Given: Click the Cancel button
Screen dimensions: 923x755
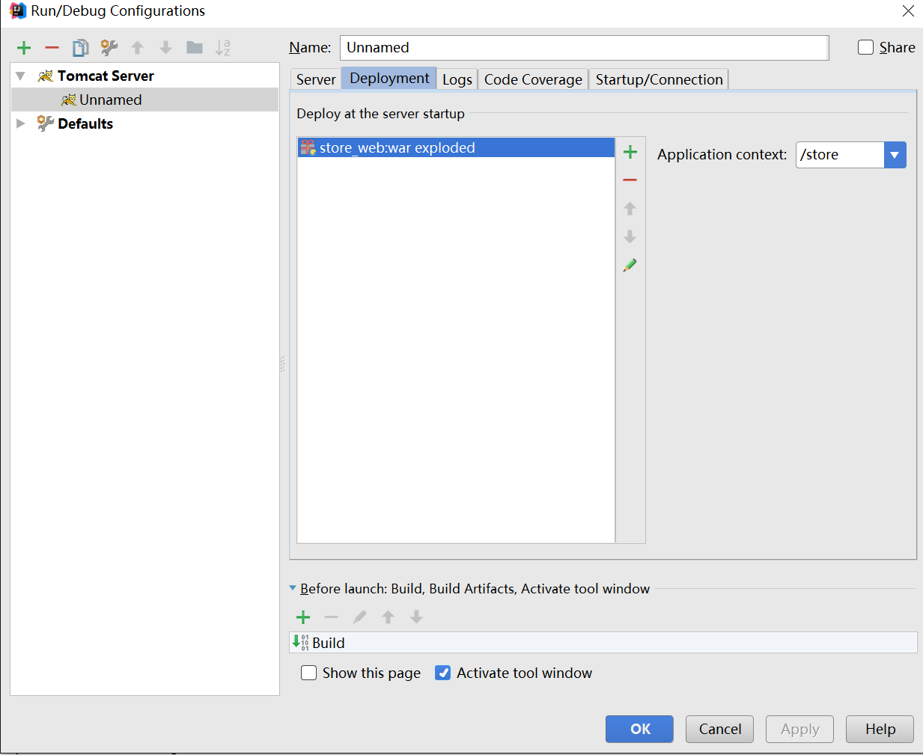Looking at the screenshot, I should [x=720, y=729].
